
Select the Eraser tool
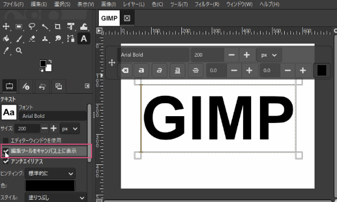pyautogui.click(x=32, y=39)
